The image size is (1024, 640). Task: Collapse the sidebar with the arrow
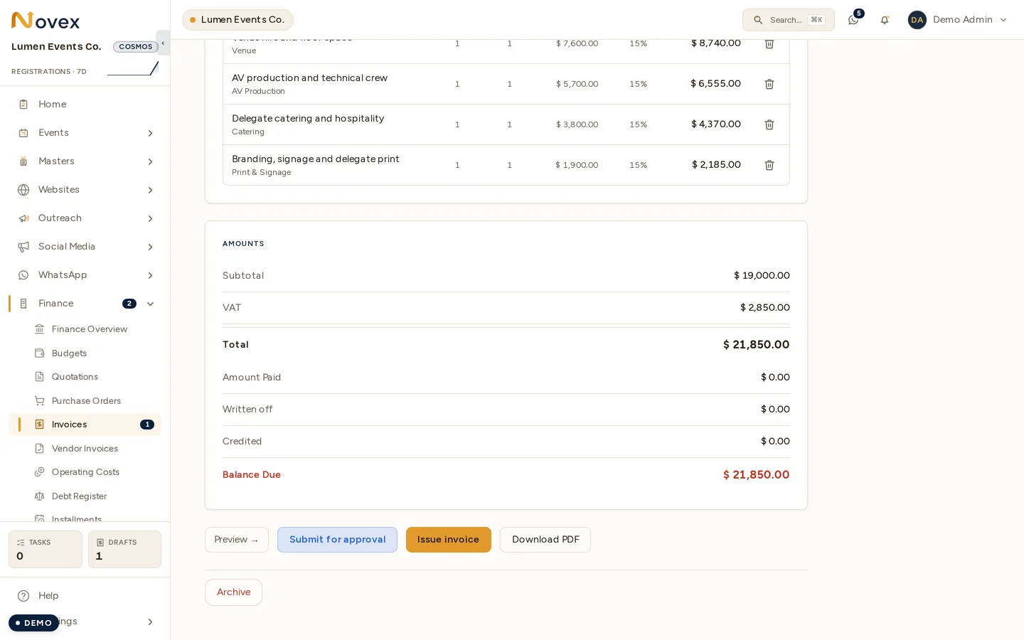coord(163,43)
